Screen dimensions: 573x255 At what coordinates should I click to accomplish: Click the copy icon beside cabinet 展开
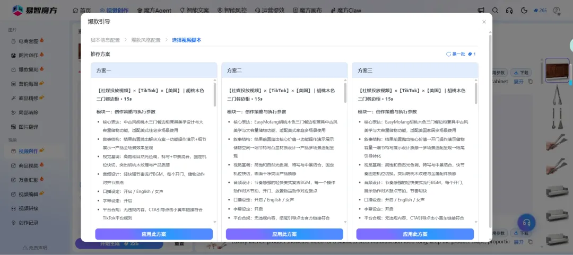(531, 82)
